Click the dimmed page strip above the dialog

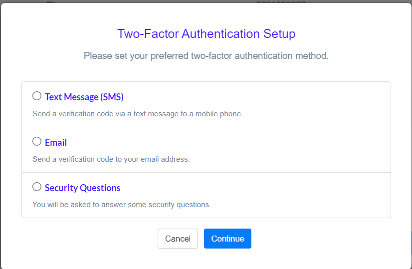click(x=150, y=1)
